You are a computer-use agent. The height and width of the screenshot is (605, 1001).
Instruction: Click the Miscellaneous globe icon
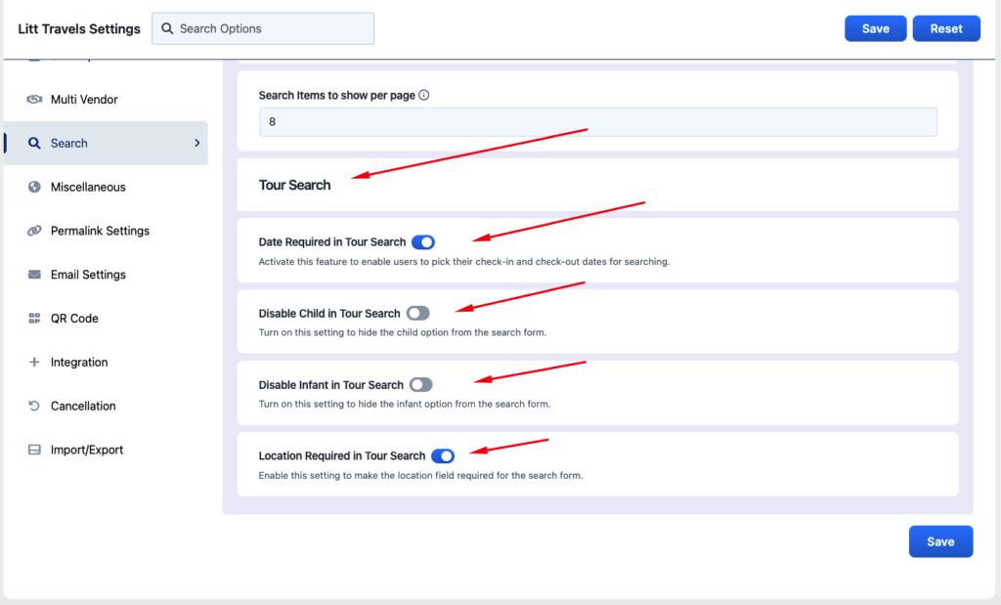[x=34, y=188]
